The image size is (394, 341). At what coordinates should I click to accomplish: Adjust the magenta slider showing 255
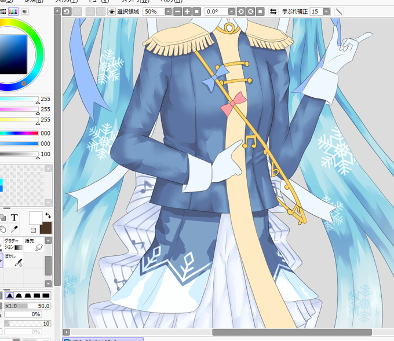point(19,109)
